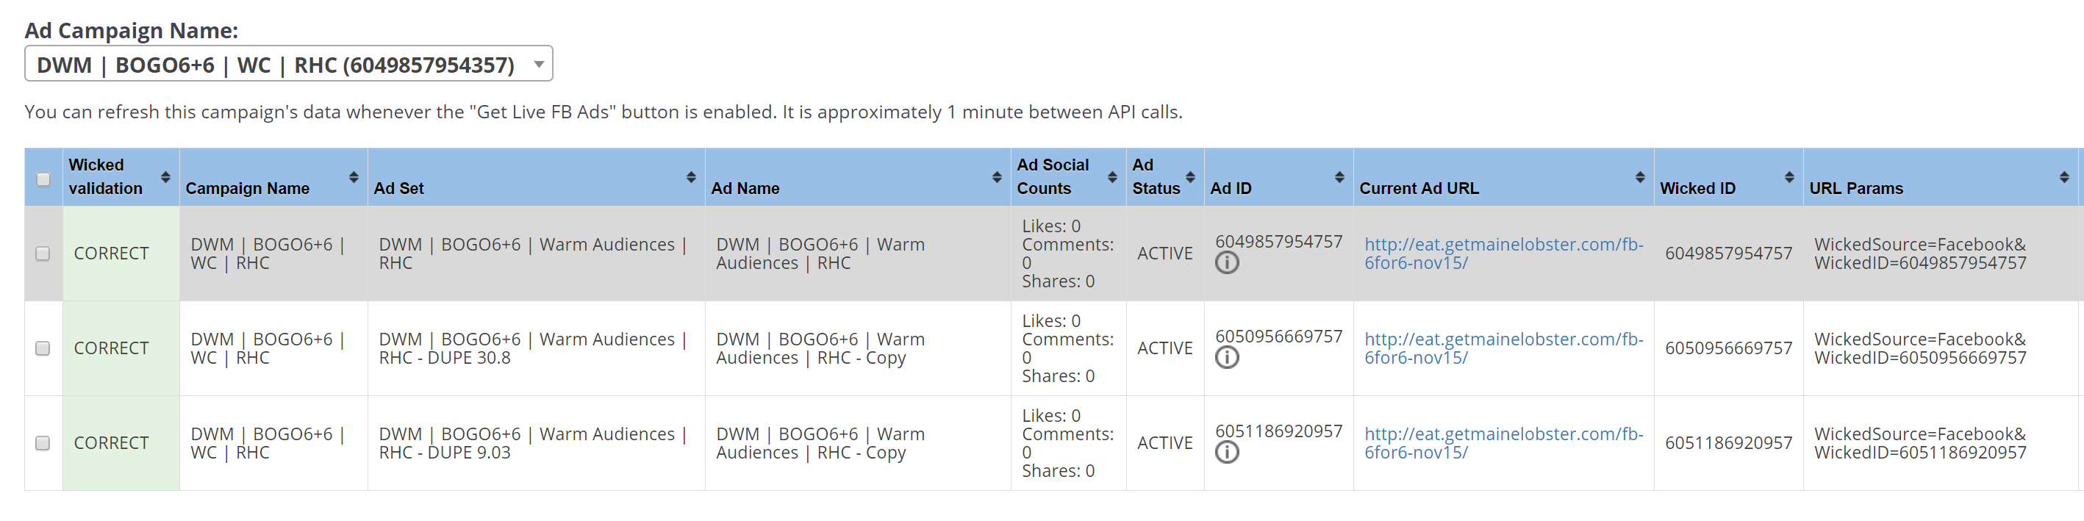This screenshot has width=2084, height=521.
Task: Open ad URL link for ad 6051186920957
Action: 1504,442
